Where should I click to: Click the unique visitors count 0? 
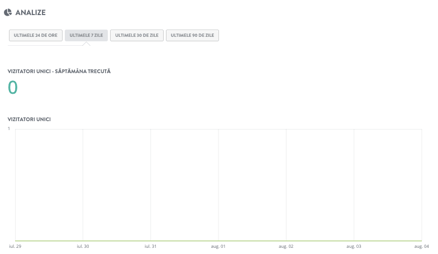pos(12,87)
